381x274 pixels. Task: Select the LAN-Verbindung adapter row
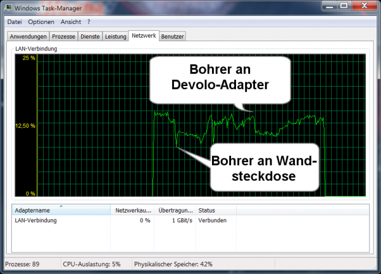190,221
